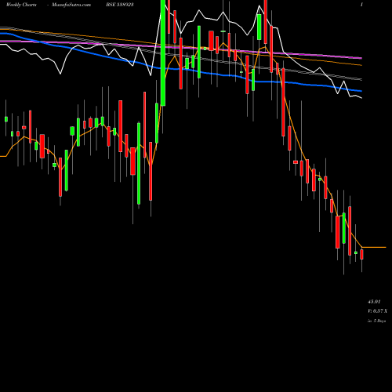Click the last red candlestick at far right
Image resolution: width=392 pixels, height=392 pixels.
[361, 254]
